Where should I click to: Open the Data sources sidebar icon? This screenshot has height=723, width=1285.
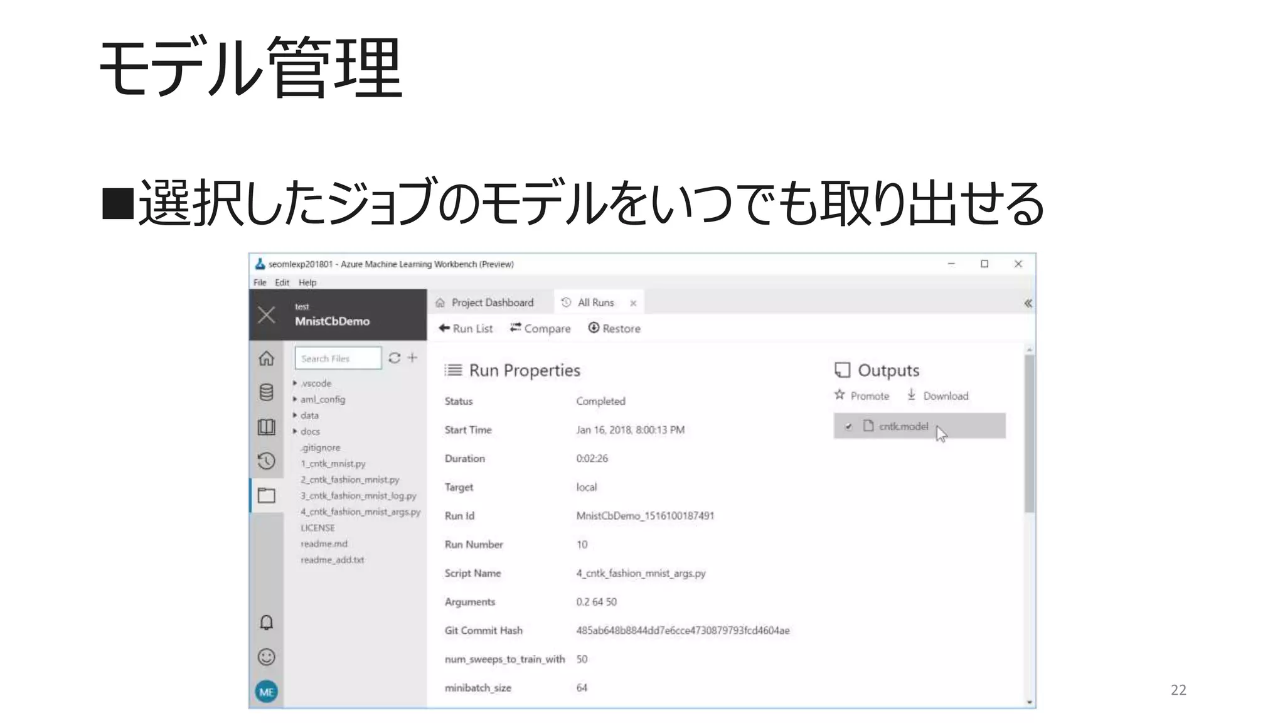tap(266, 392)
